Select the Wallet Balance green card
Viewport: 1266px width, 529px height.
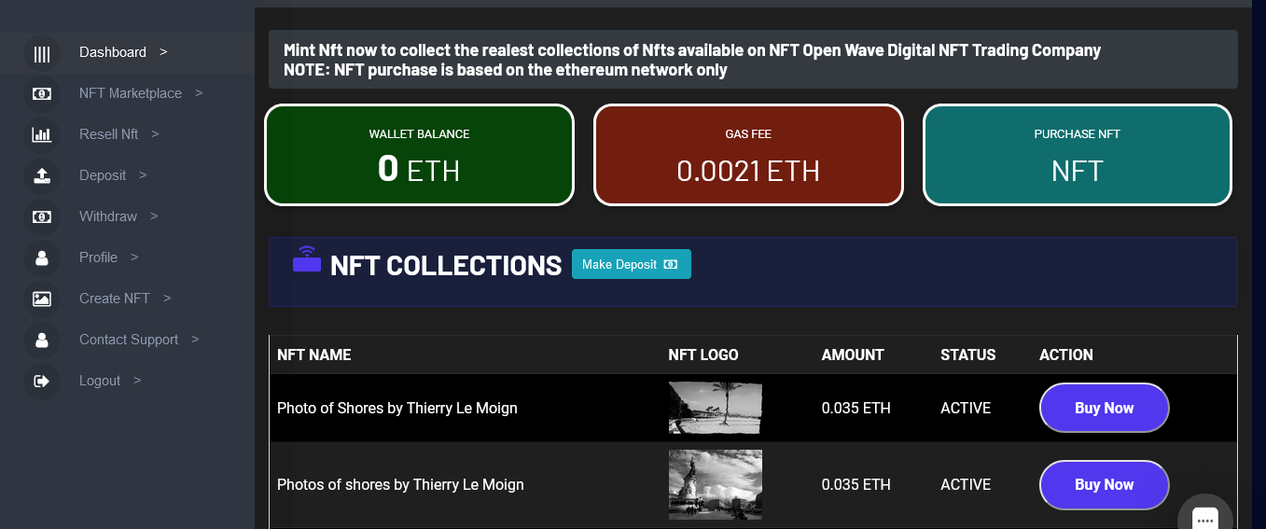coord(419,155)
